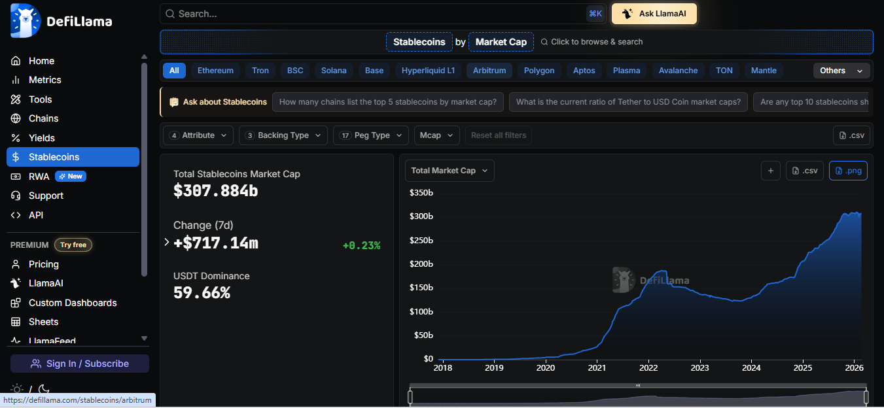Click the "Click to browse & search" field
This screenshot has height=408, width=884.
(x=592, y=42)
